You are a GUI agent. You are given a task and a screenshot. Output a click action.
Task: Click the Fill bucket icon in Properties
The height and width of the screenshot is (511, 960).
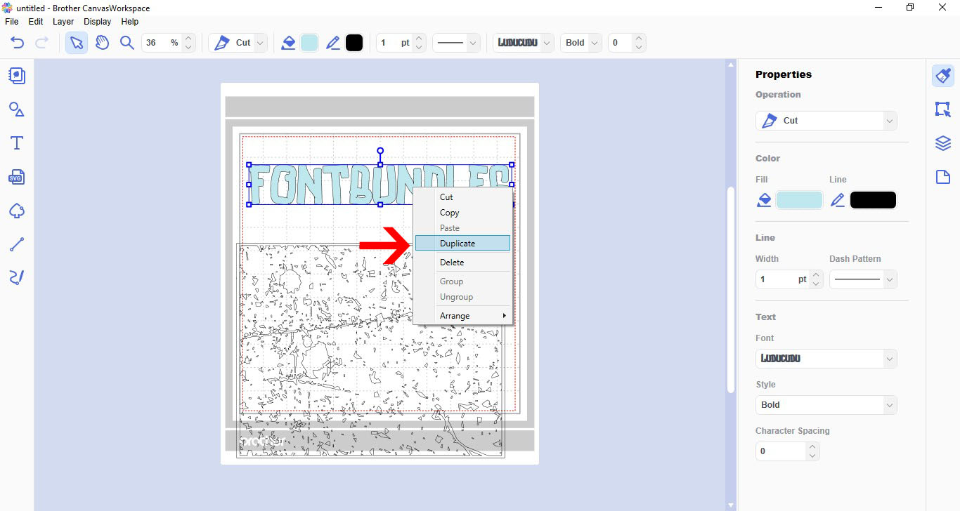pos(764,200)
